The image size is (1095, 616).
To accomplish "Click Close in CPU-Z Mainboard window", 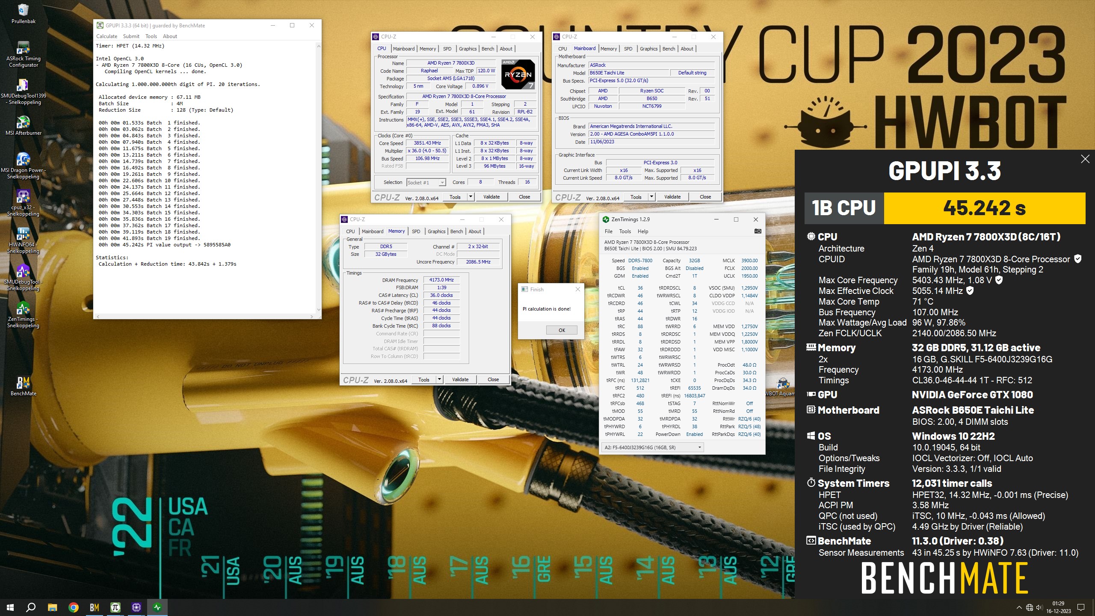I will (x=705, y=197).
